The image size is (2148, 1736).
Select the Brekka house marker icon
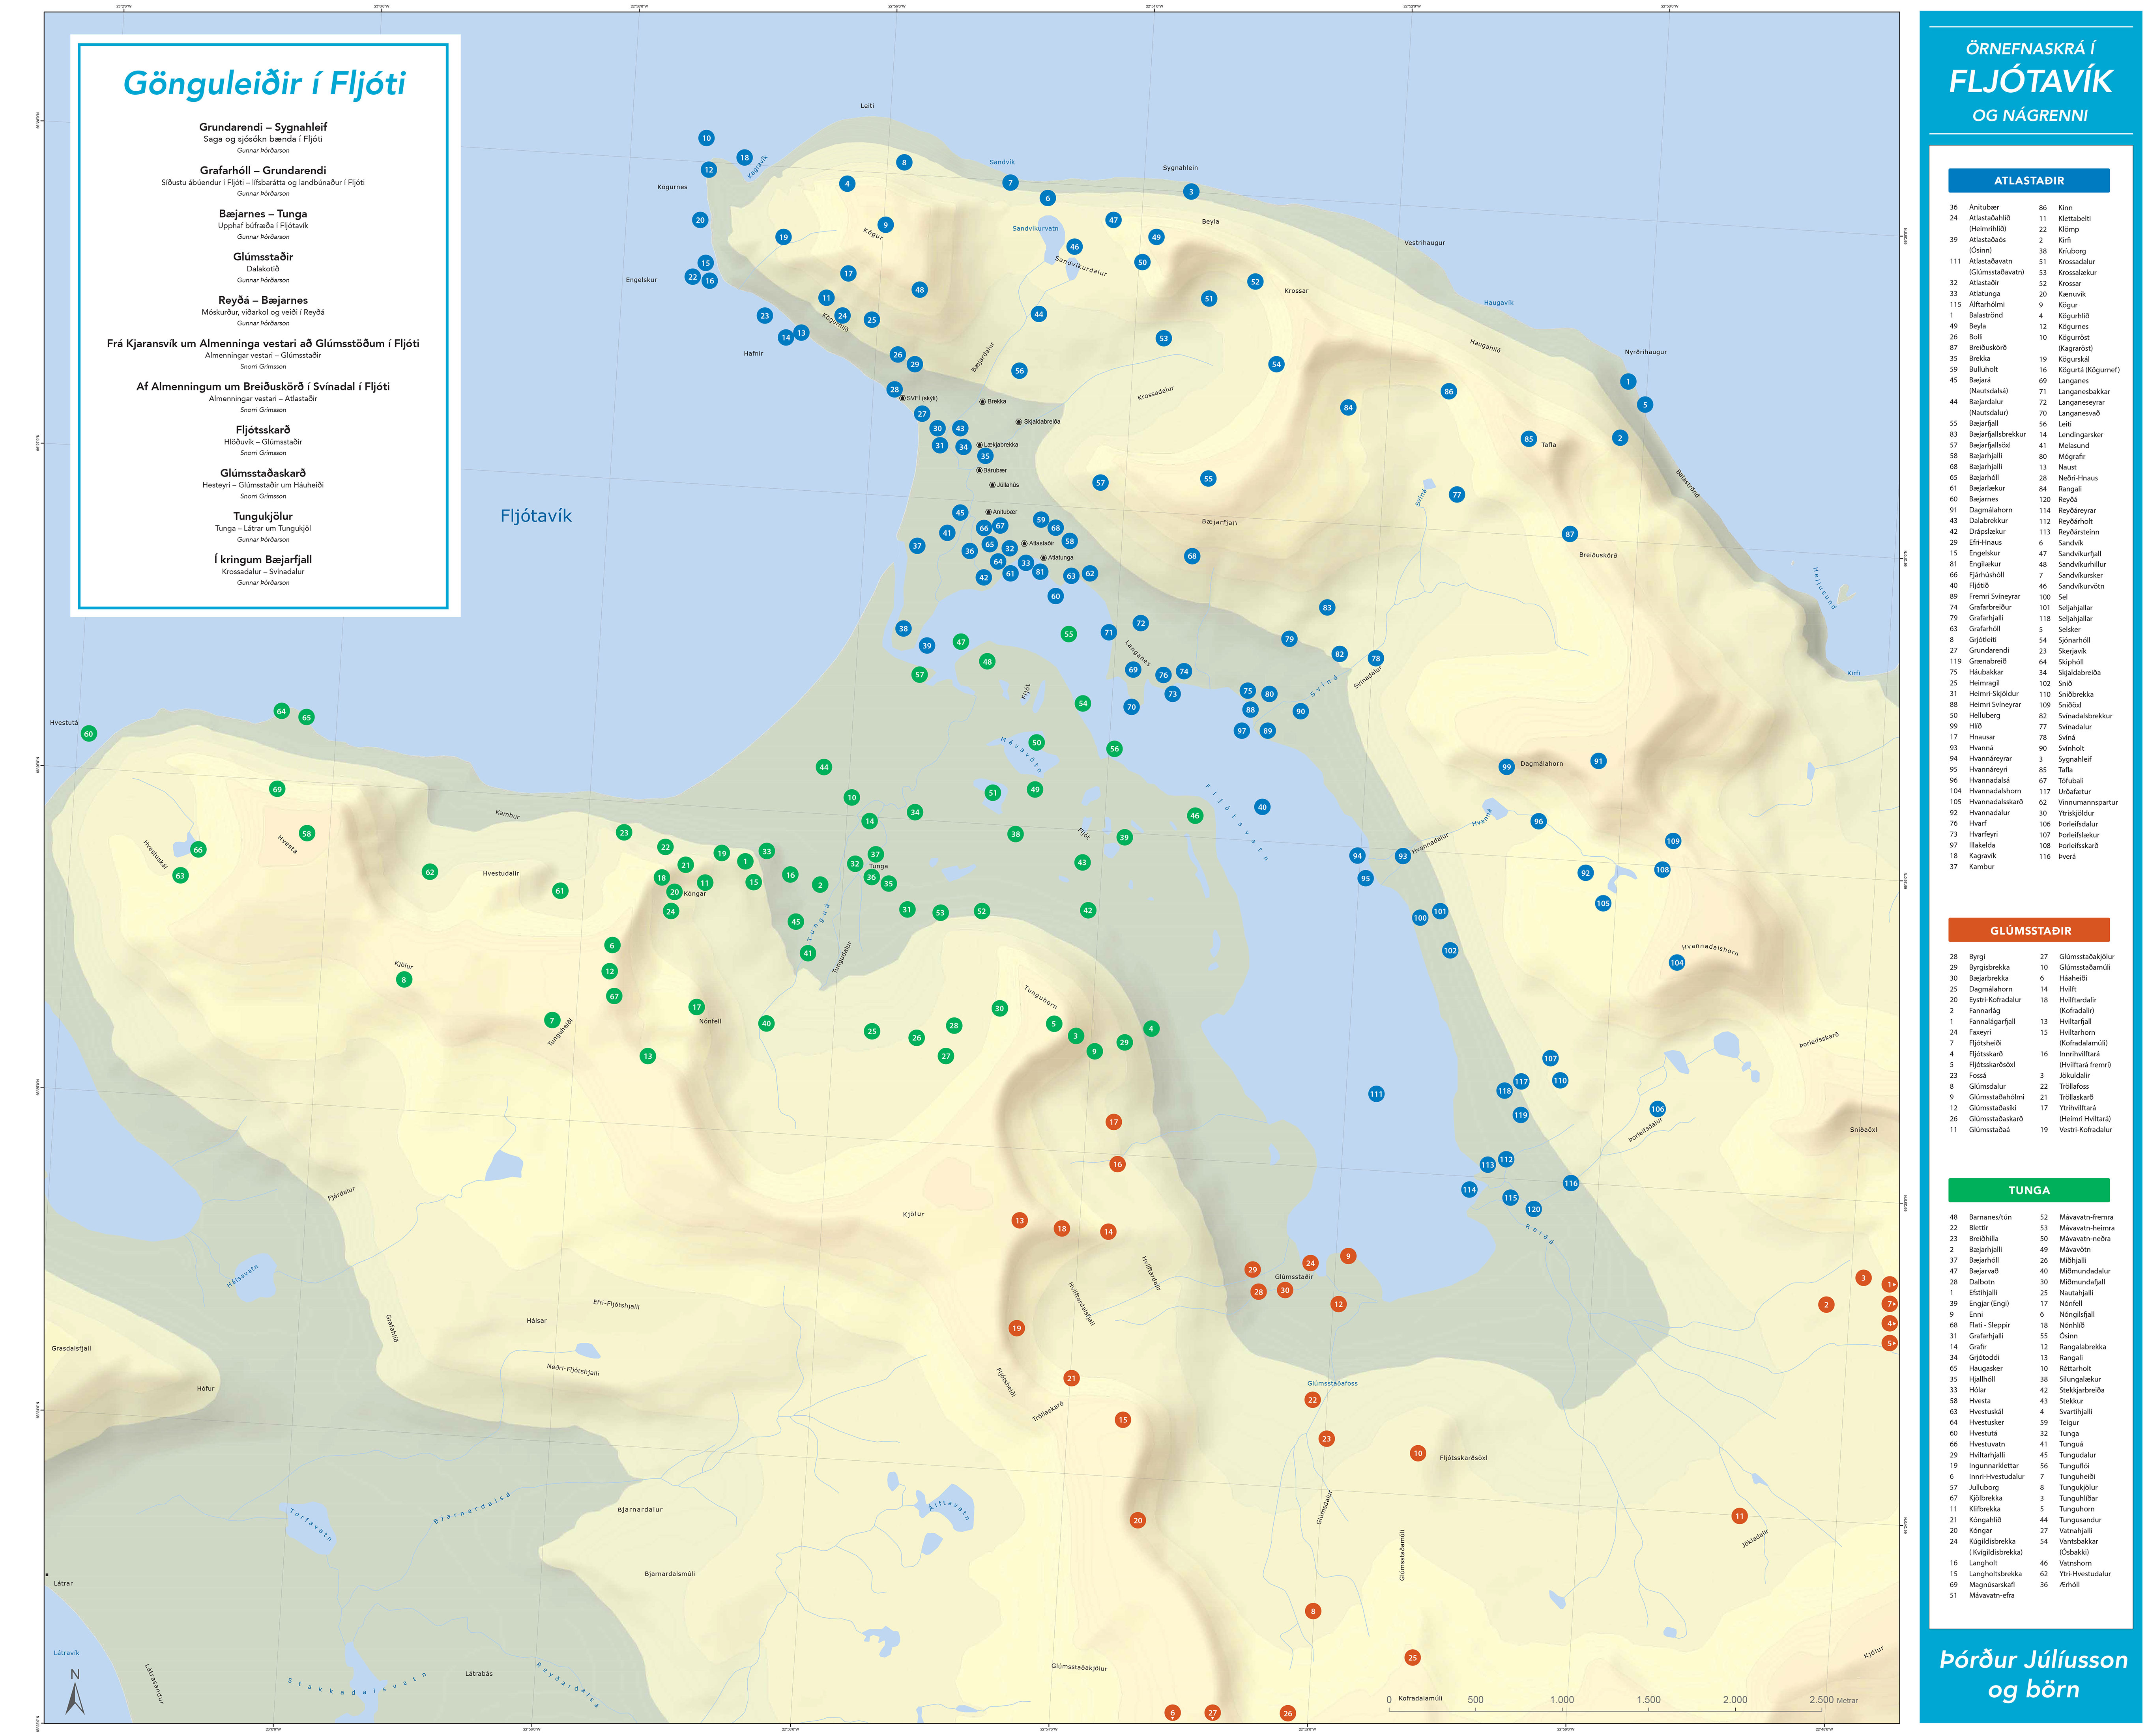pyautogui.click(x=983, y=401)
